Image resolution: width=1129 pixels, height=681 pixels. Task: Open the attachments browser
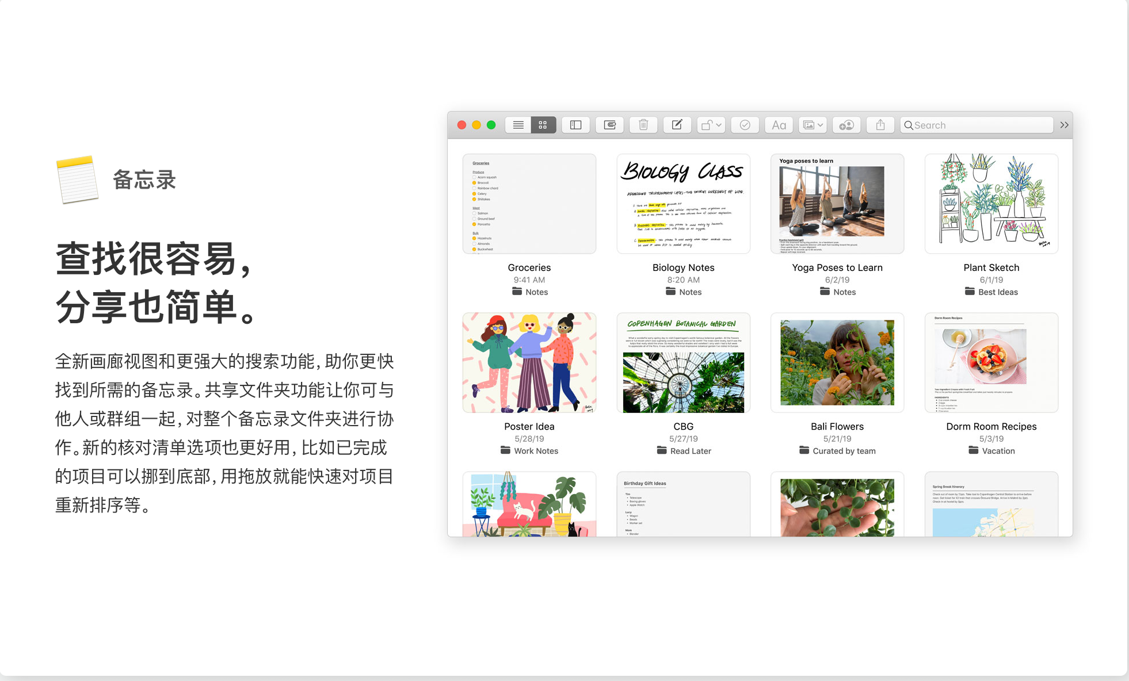pos(609,125)
